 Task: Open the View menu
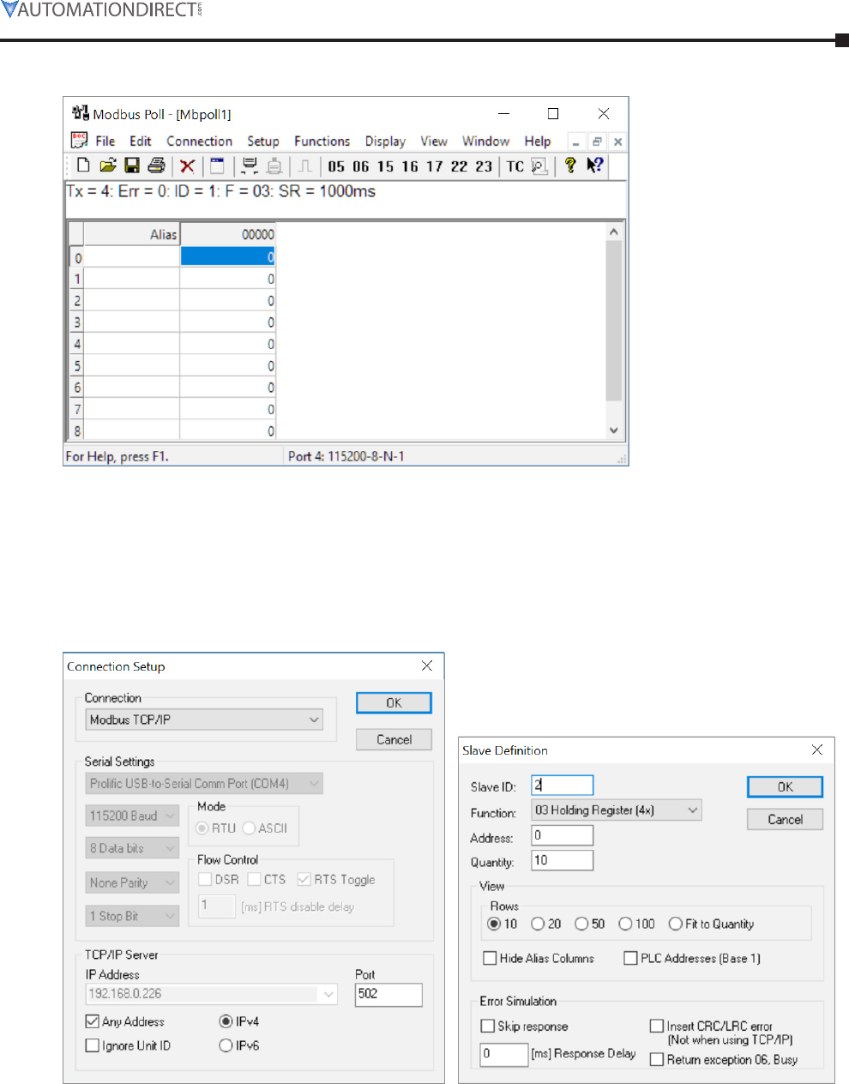434,141
